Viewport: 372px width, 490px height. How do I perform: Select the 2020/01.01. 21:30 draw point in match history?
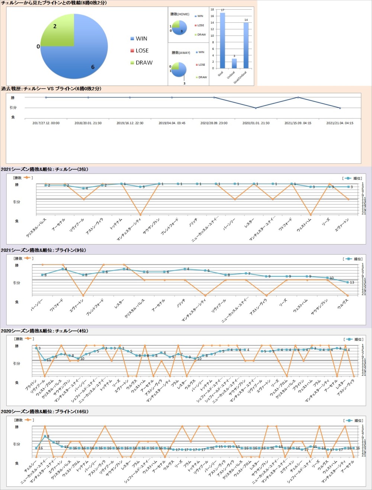click(x=256, y=108)
